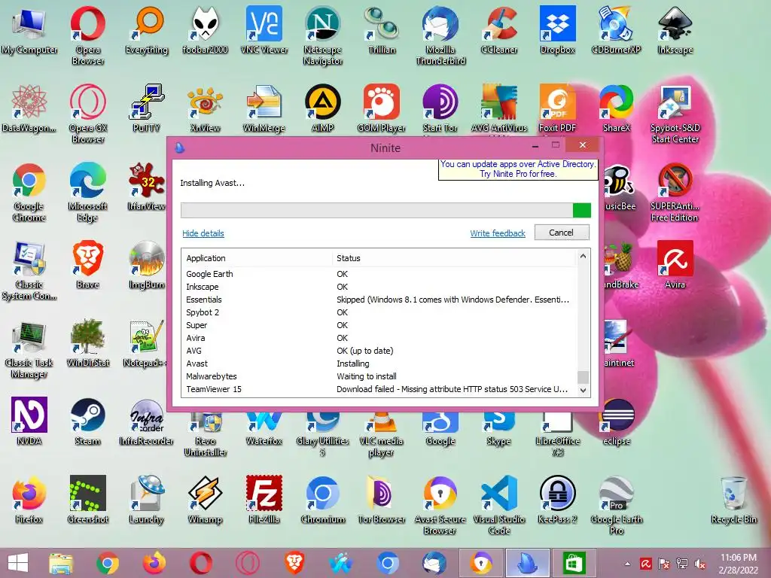Open VNC Viewer desktop icon
771x578 pixels.
(264, 30)
